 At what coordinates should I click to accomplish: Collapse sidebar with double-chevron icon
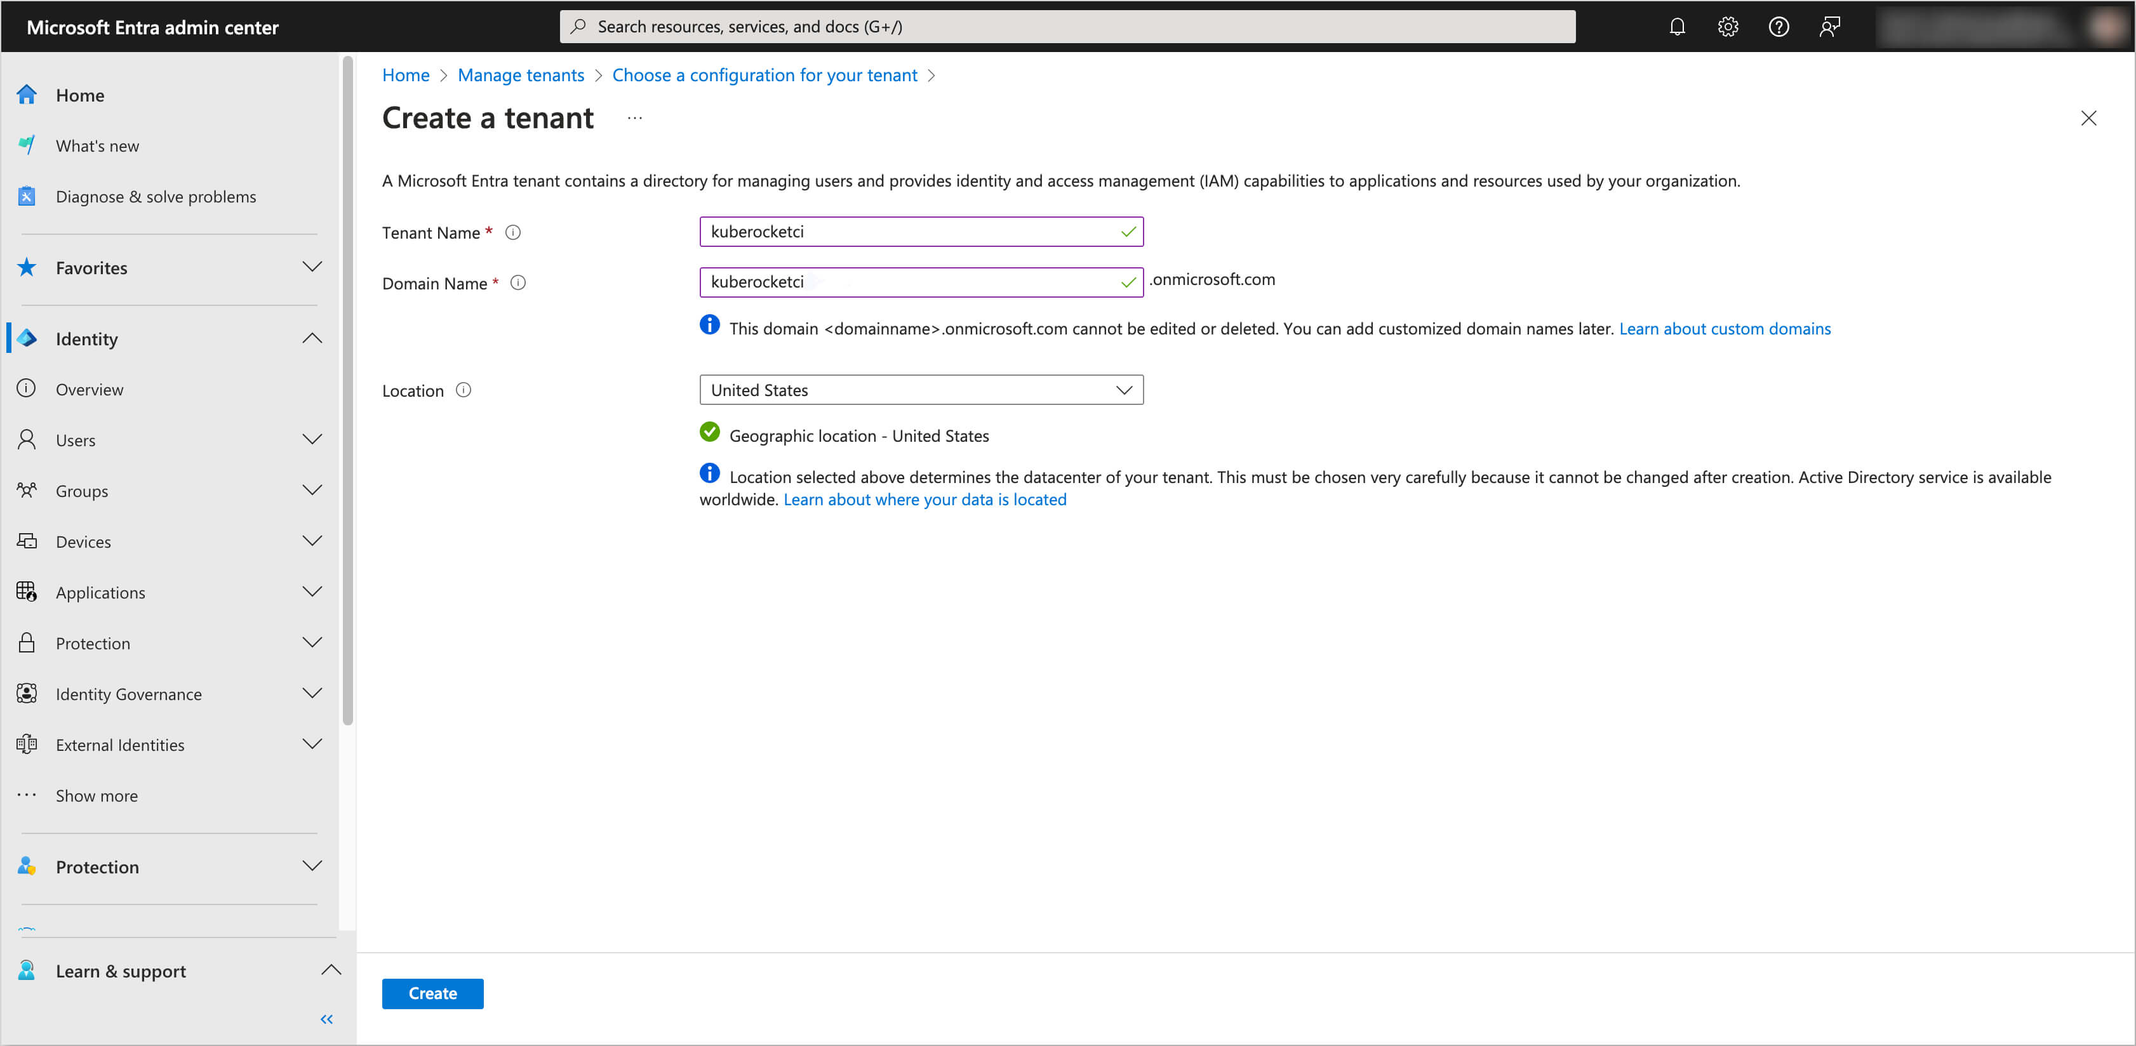pyautogui.click(x=327, y=1019)
